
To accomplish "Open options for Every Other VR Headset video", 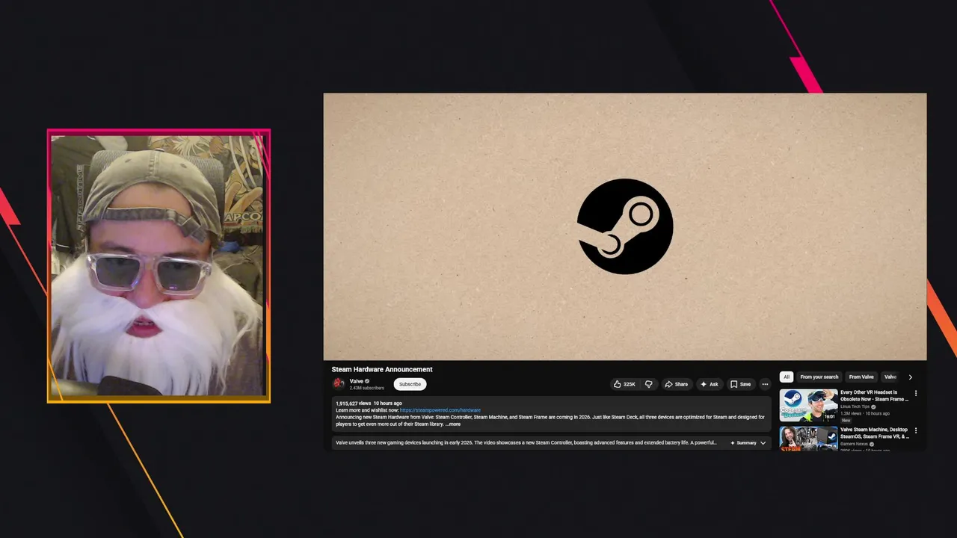I will tap(916, 393).
